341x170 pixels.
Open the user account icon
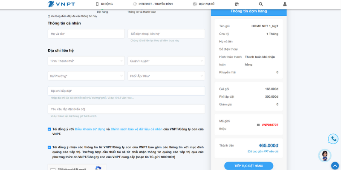point(285,4)
